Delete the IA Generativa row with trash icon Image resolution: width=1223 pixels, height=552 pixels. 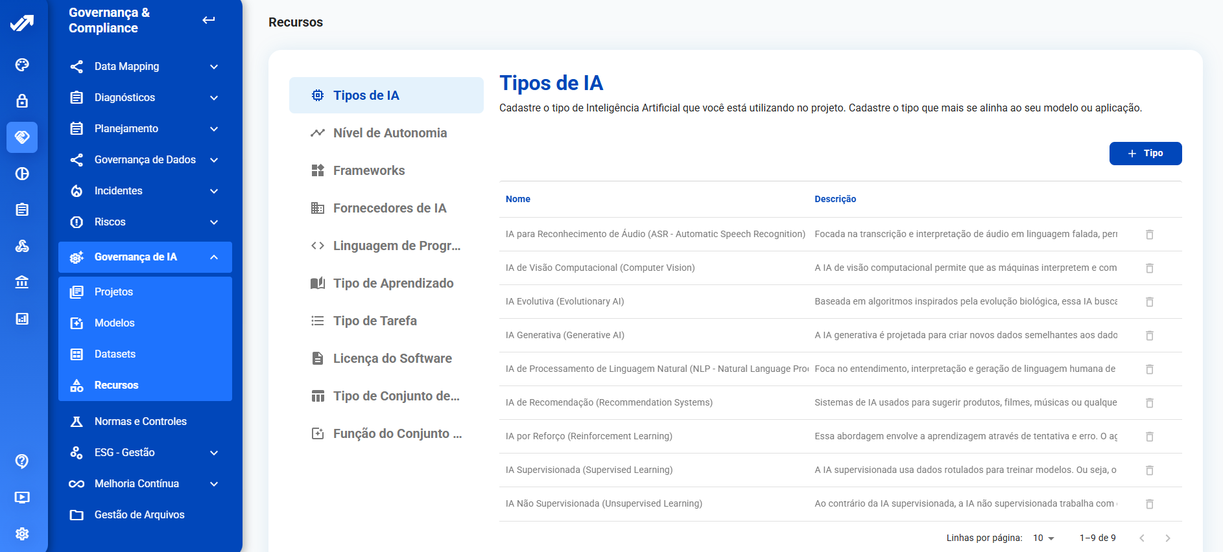pyautogui.click(x=1149, y=336)
